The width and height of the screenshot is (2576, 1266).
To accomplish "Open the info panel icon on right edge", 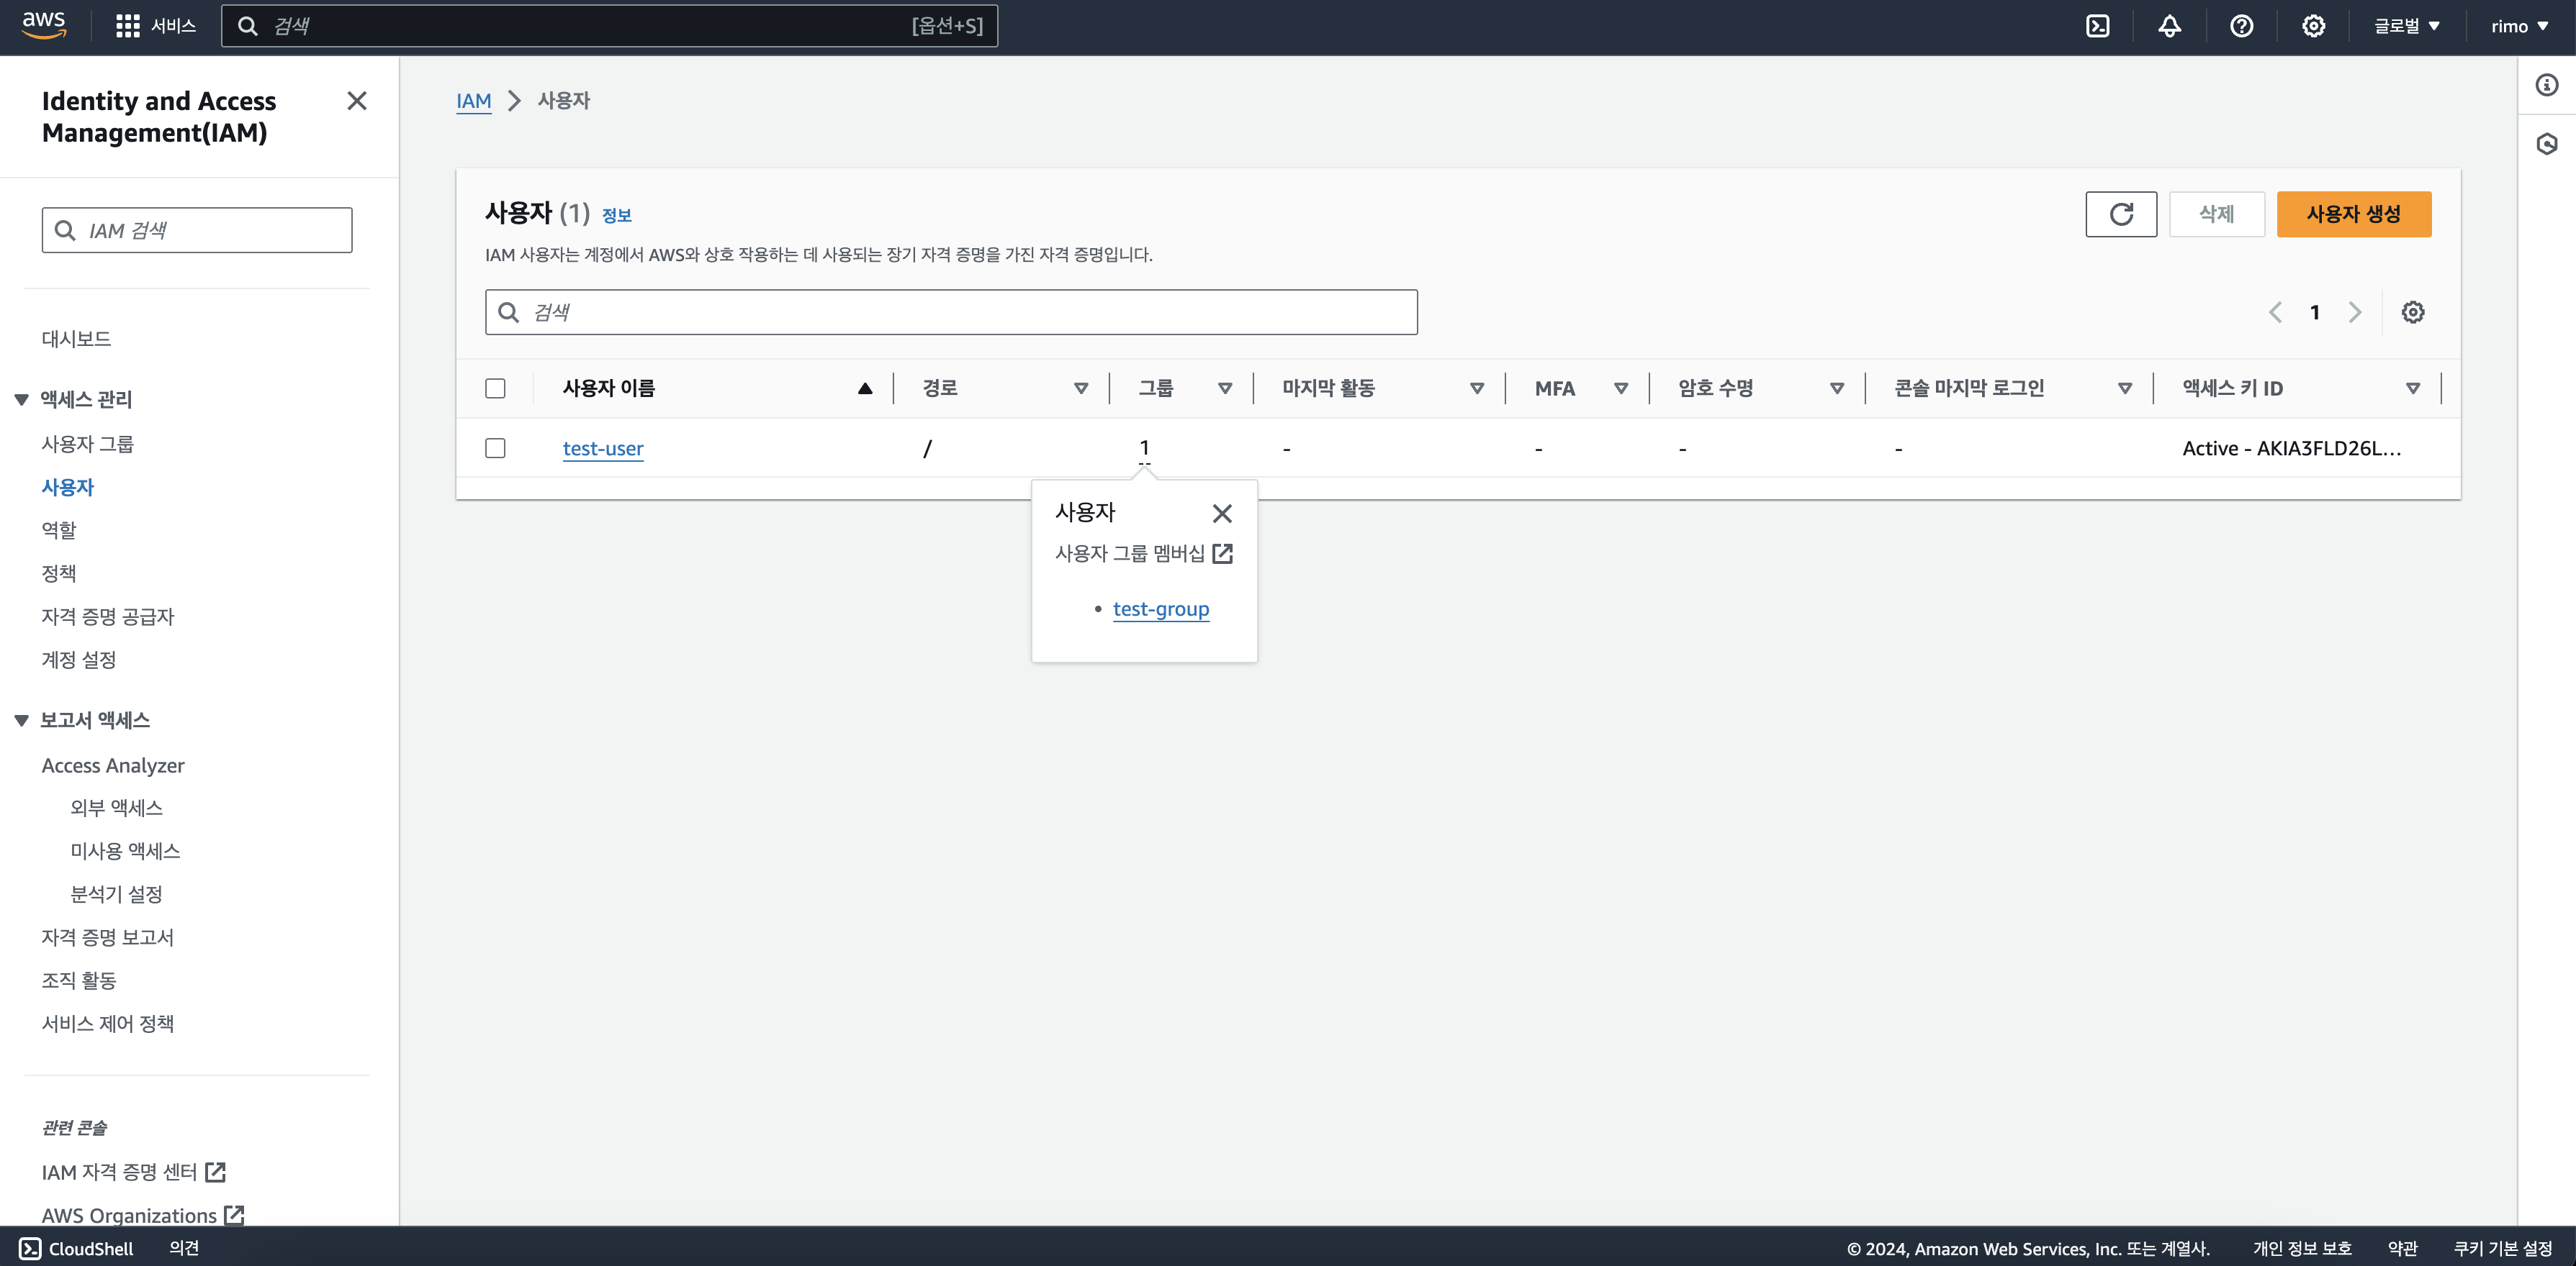I will coord(2546,85).
